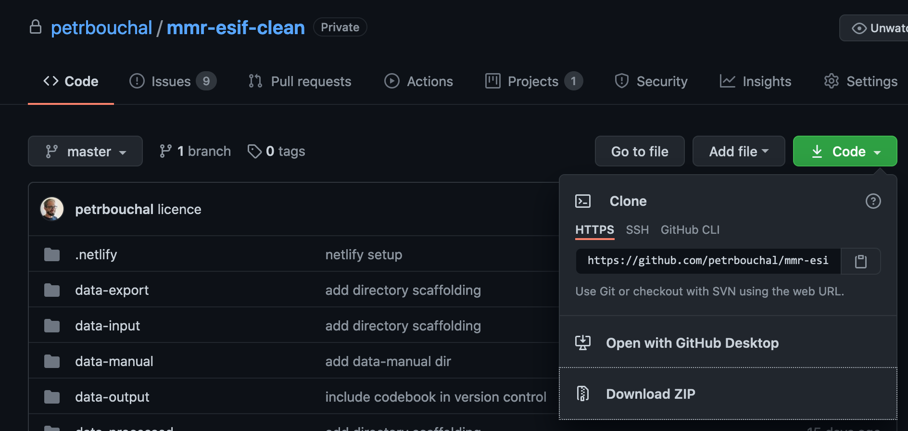Open the 'licence' latest commit message
Screen dimensions: 908x431
179,209
